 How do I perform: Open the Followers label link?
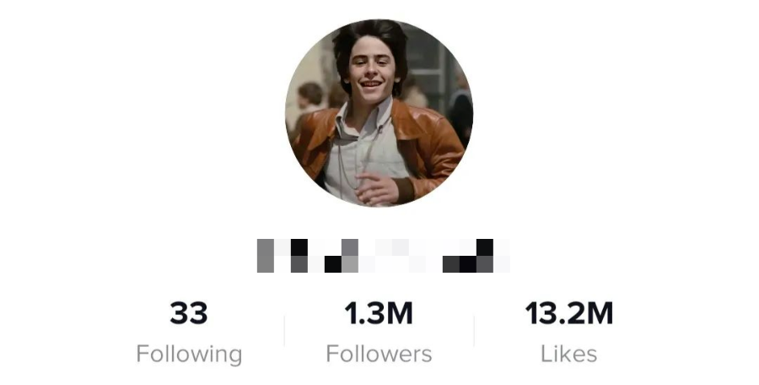379,354
